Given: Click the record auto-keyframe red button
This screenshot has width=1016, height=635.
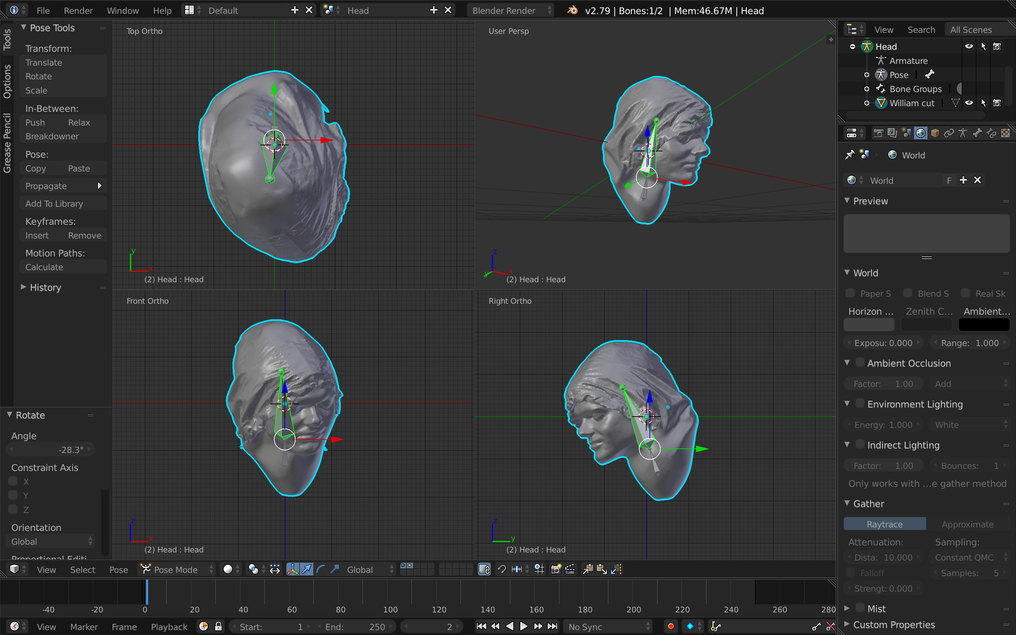Looking at the screenshot, I should [x=671, y=626].
